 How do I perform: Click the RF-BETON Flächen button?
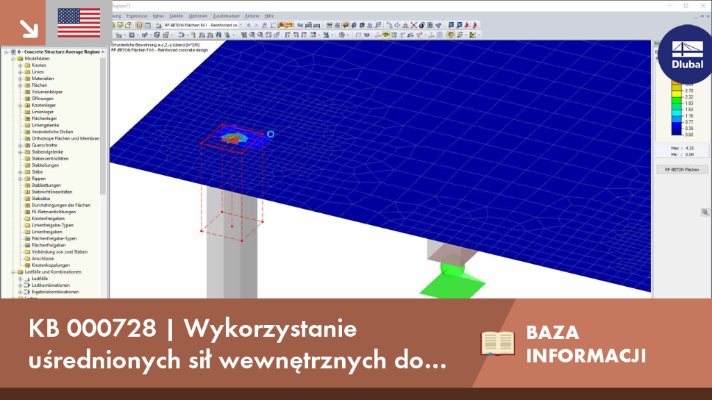click(x=681, y=169)
